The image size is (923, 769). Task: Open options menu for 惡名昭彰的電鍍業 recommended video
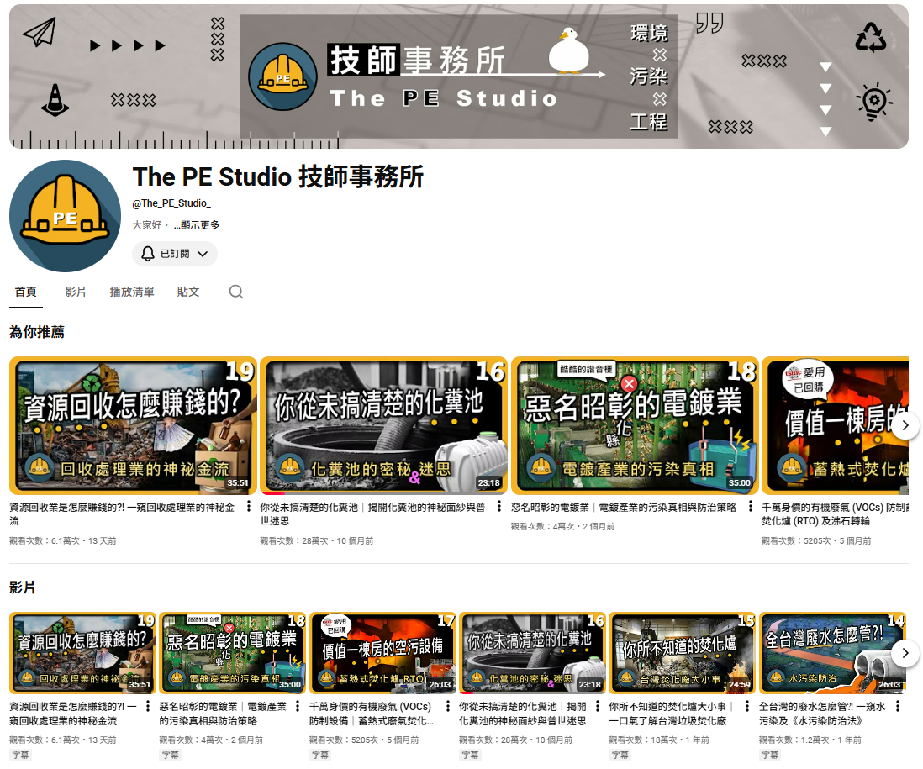click(x=750, y=506)
